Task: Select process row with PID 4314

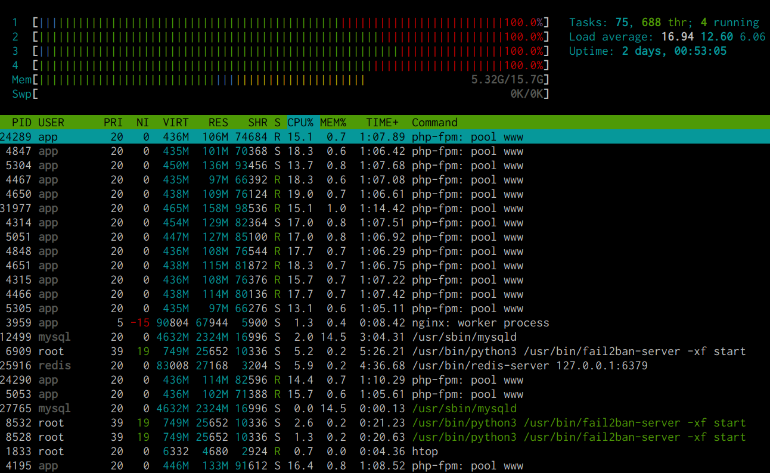Action: [385, 223]
